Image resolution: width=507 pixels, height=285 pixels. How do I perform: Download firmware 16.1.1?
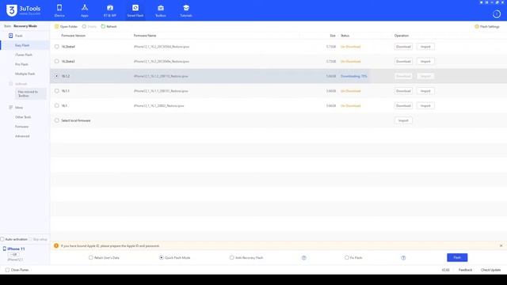tap(403, 91)
